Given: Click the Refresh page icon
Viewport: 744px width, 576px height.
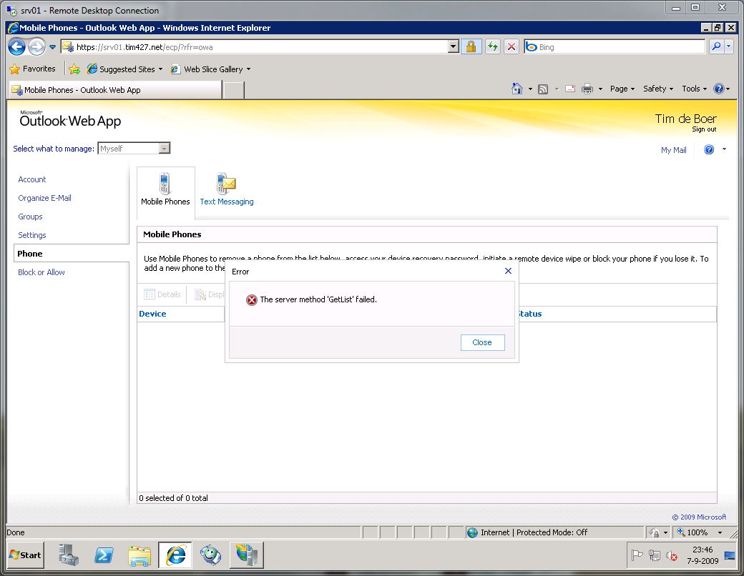Looking at the screenshot, I should pyautogui.click(x=492, y=47).
